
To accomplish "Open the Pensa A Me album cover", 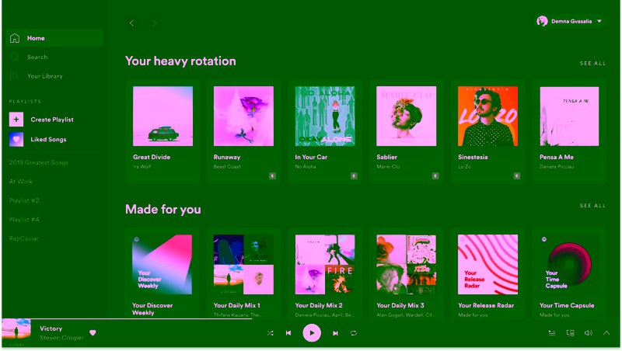I will (569, 116).
